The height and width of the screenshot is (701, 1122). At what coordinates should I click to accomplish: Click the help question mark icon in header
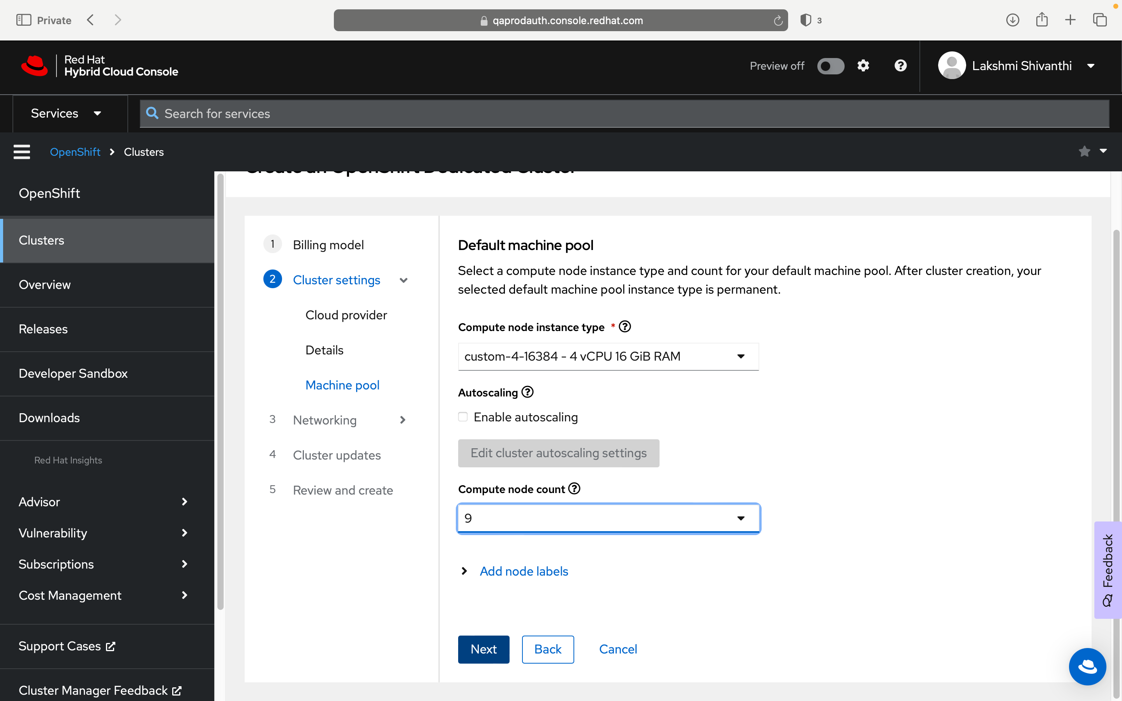point(900,66)
